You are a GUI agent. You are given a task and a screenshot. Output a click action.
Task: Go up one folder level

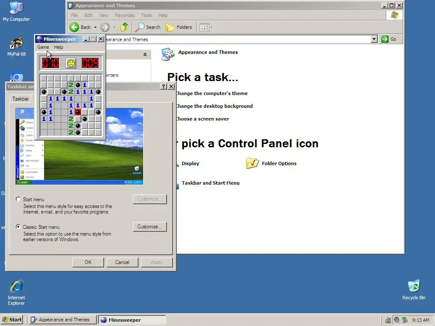124,27
